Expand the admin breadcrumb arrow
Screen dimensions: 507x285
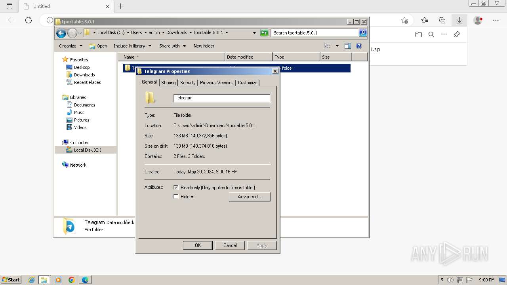point(163,33)
